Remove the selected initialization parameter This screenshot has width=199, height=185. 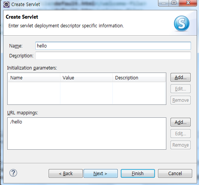tap(180, 100)
